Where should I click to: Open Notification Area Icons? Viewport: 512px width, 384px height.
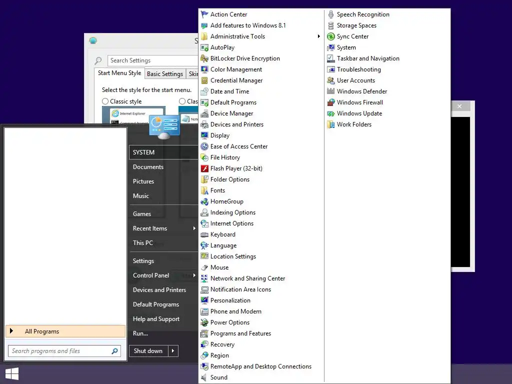point(240,289)
